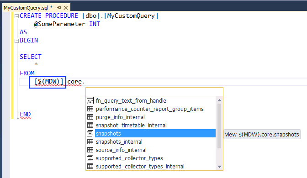Image resolution: width=307 pixels, height=178 pixels.
Task: Click table icon beside source_info_internal
Action: tap(90, 150)
